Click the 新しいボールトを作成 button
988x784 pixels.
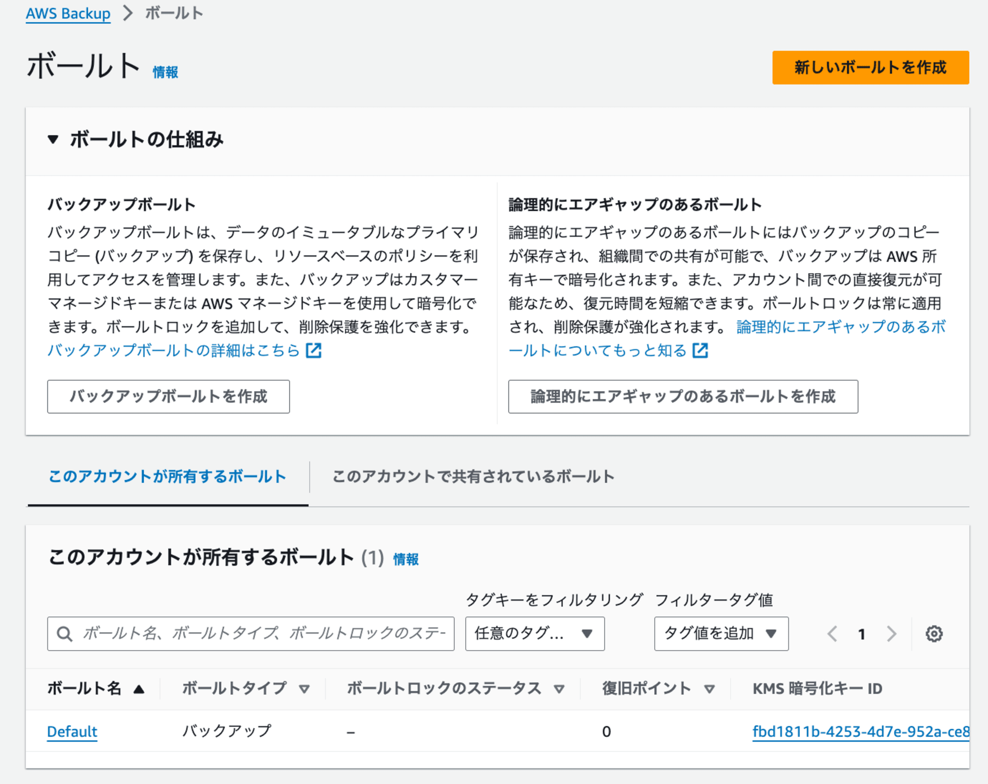tap(870, 68)
